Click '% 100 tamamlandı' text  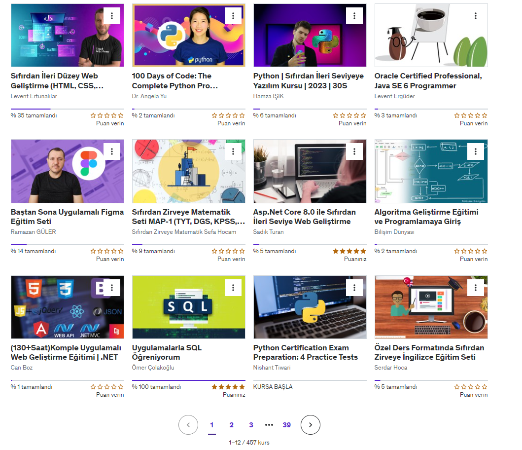[156, 387]
